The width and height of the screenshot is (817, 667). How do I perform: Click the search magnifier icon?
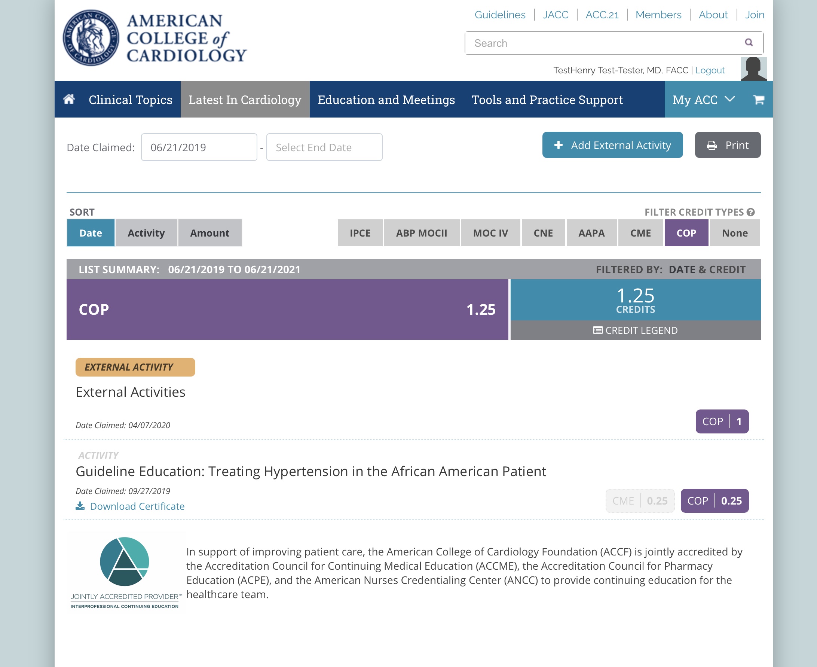tap(748, 43)
